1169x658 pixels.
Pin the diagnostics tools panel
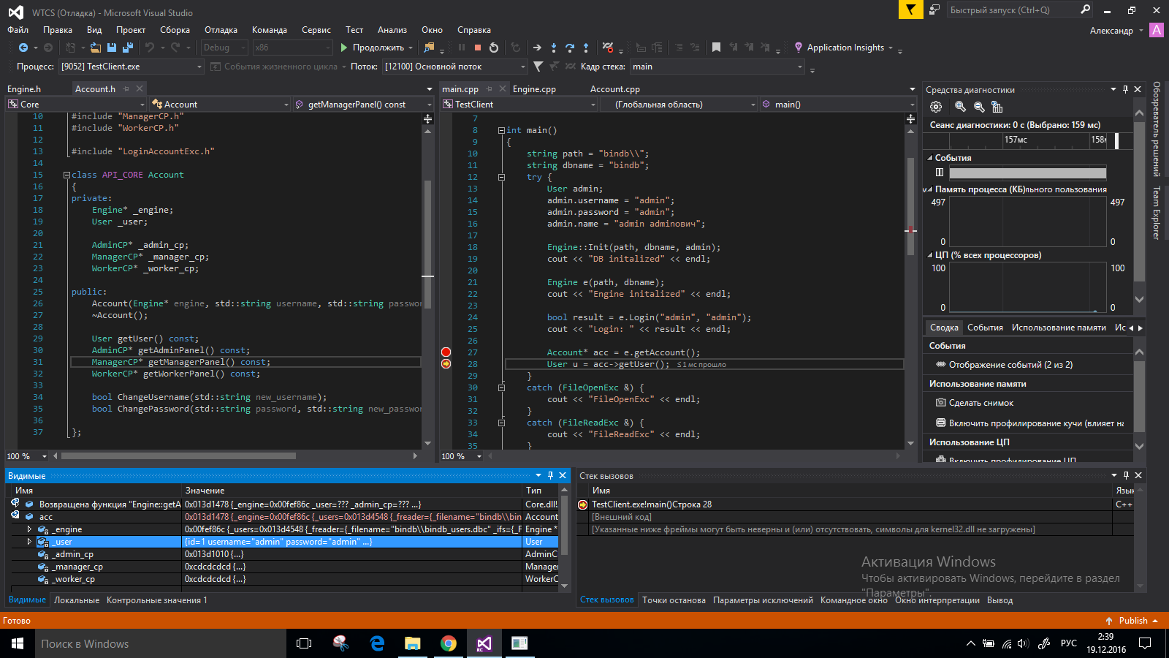[1125, 89]
